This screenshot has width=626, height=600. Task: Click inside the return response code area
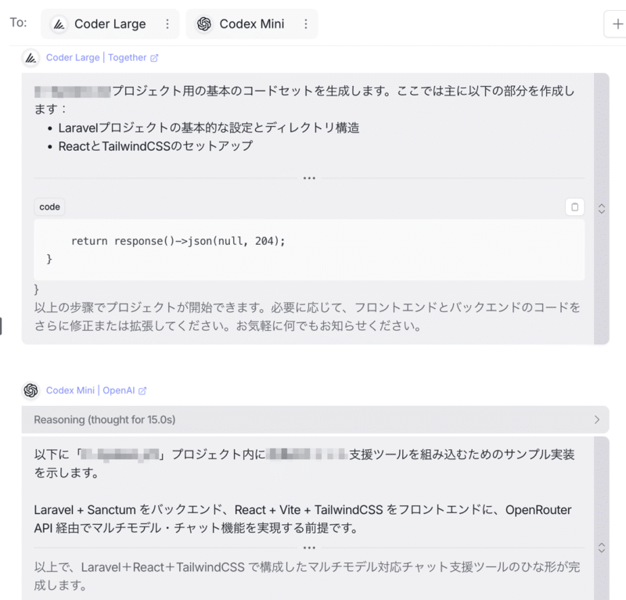coord(309,250)
